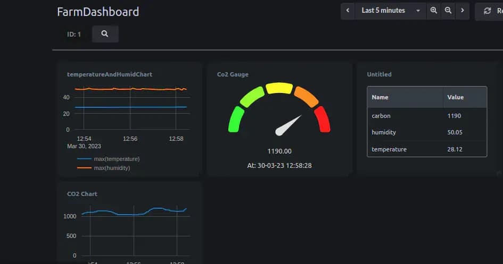Screen dimensions: 503x264
Task: Click the FarmDashboard title
Action: 98,12
